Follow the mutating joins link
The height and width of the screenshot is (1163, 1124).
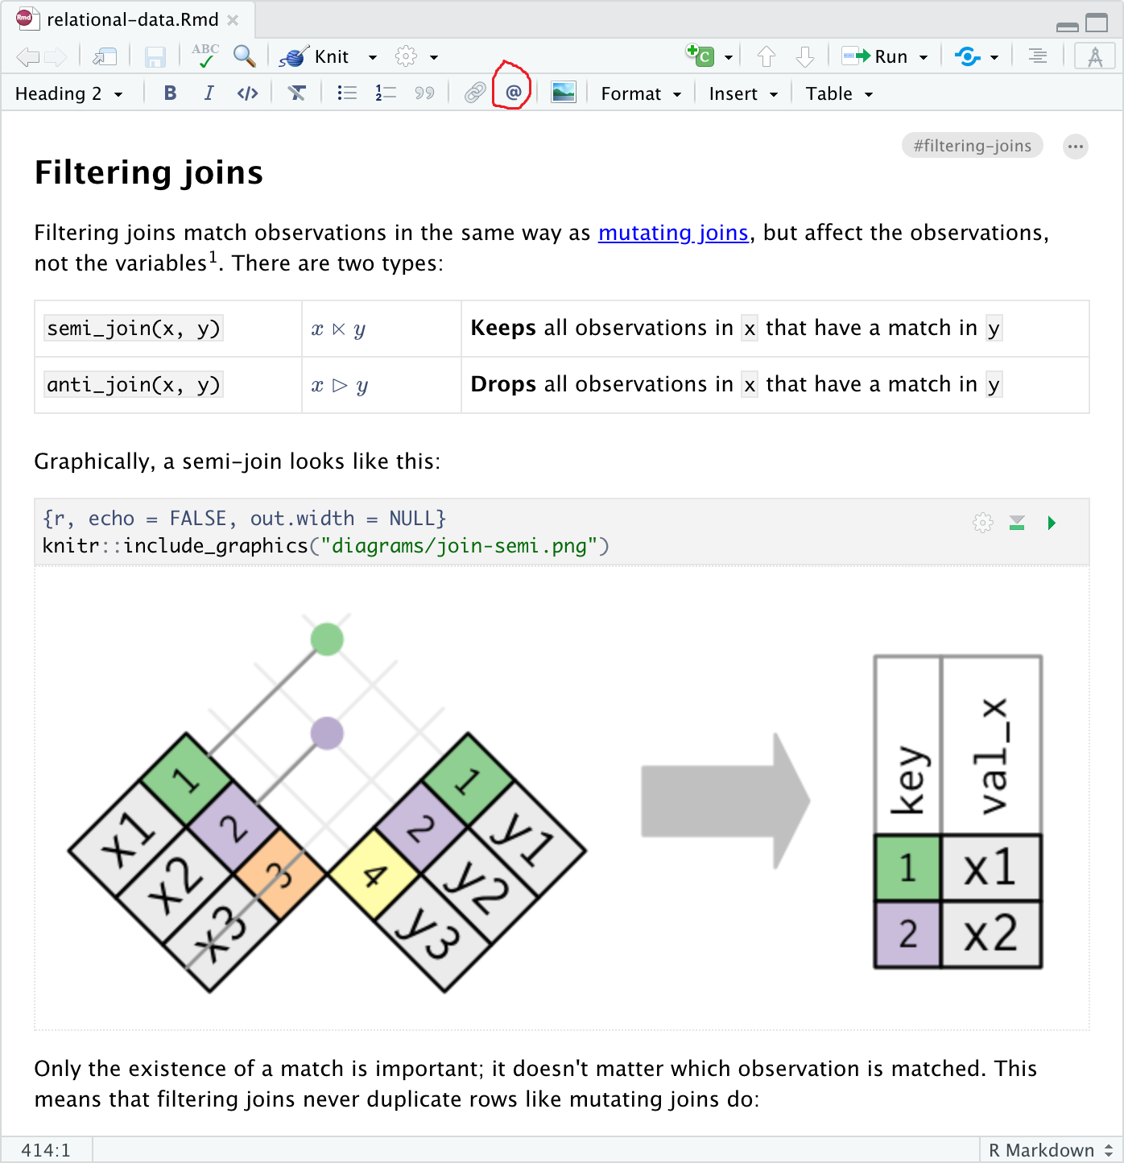pos(673,233)
